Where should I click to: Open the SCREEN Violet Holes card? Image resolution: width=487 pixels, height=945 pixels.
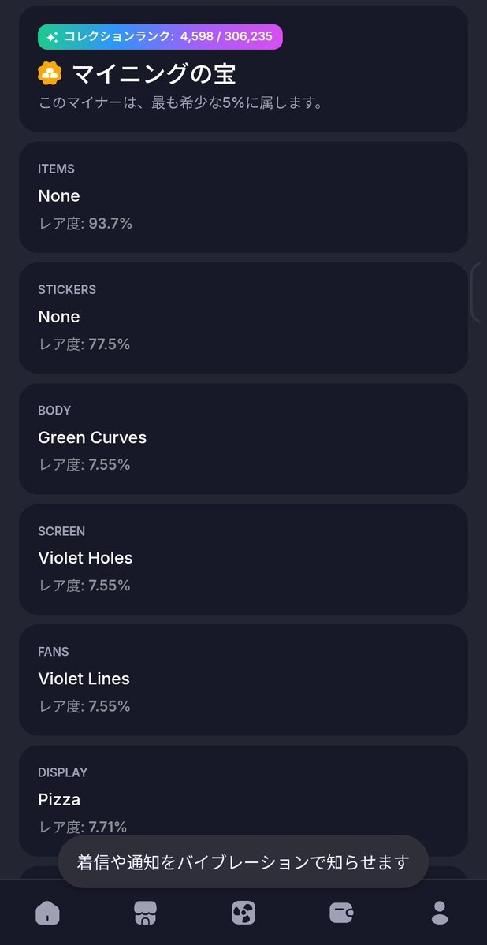point(243,559)
